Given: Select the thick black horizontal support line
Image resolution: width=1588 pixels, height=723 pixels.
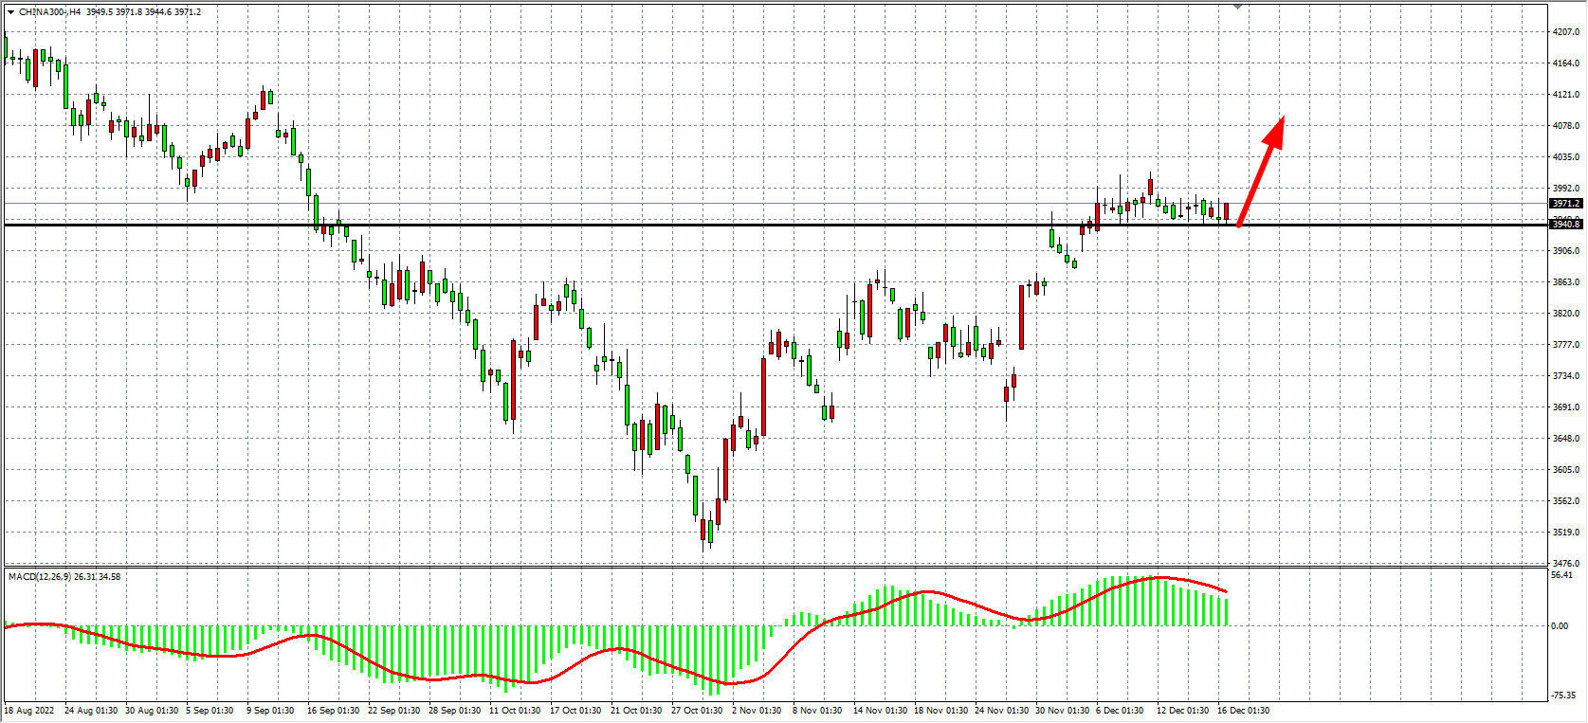Looking at the screenshot, I should (x=664, y=225).
